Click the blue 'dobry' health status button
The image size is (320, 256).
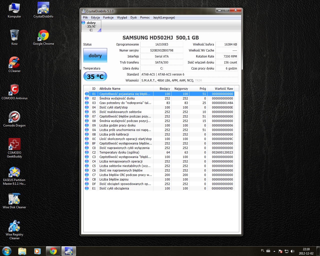[95, 55]
